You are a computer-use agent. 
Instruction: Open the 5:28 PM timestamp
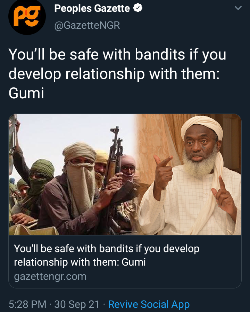coord(27,304)
